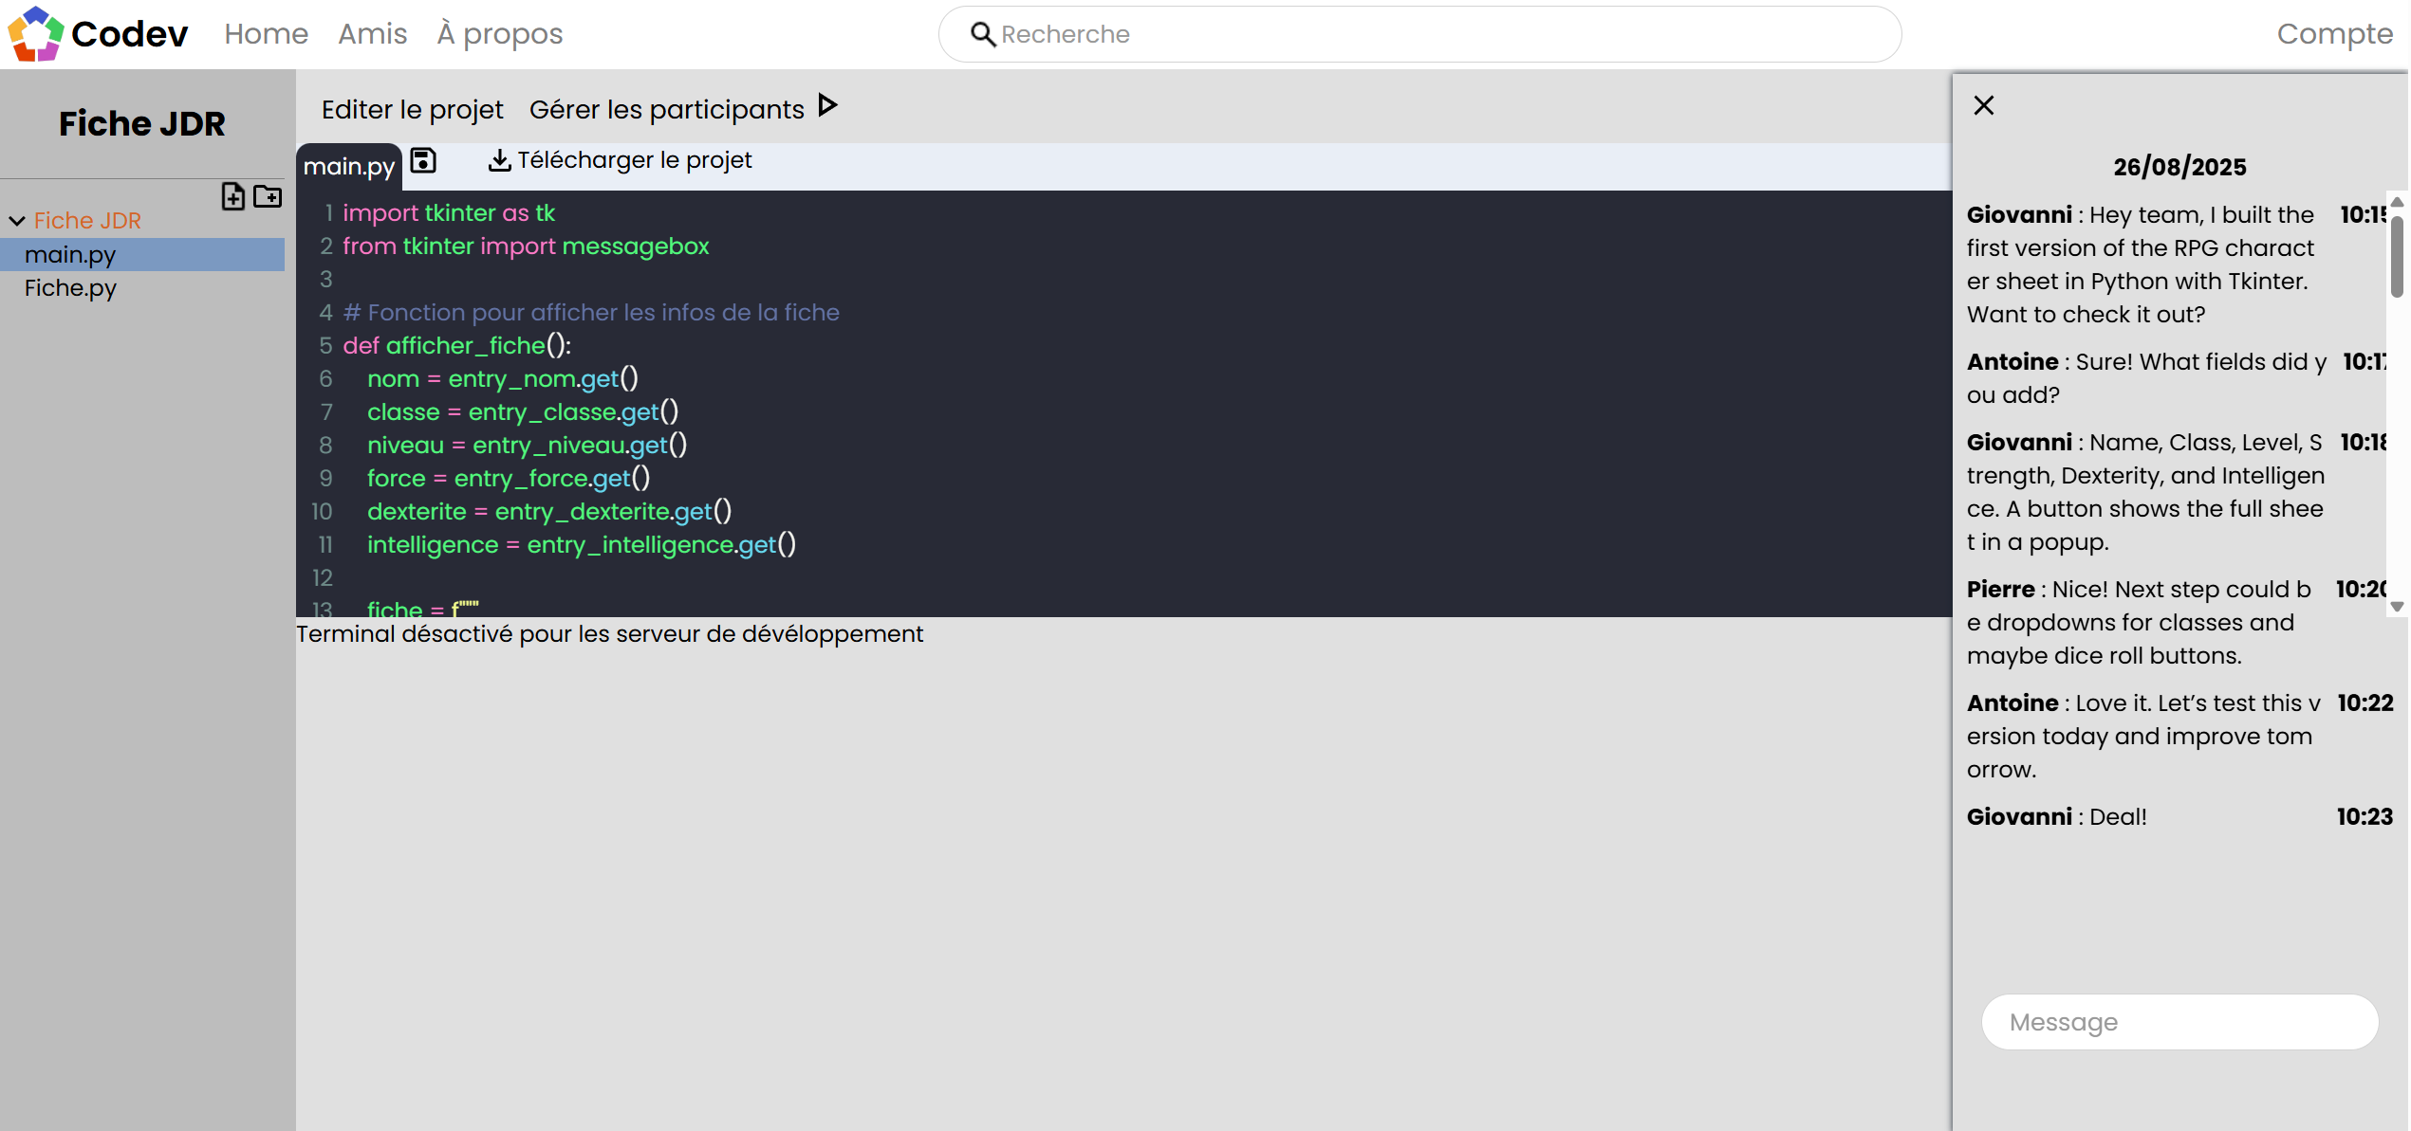Click the Codev logo icon

[36, 33]
